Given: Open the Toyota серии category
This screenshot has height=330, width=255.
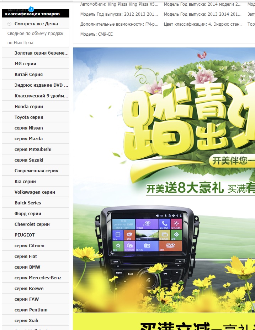Looking at the screenshot, I should [x=29, y=117].
